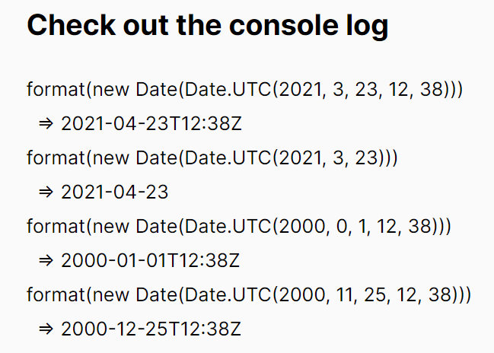Click the "Check out the console log" heading
This screenshot has height=353, width=494.
coord(207,26)
